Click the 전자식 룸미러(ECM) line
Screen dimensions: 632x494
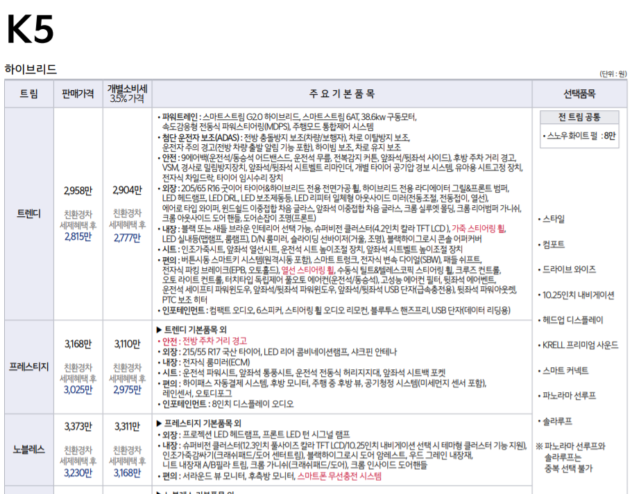point(203,362)
